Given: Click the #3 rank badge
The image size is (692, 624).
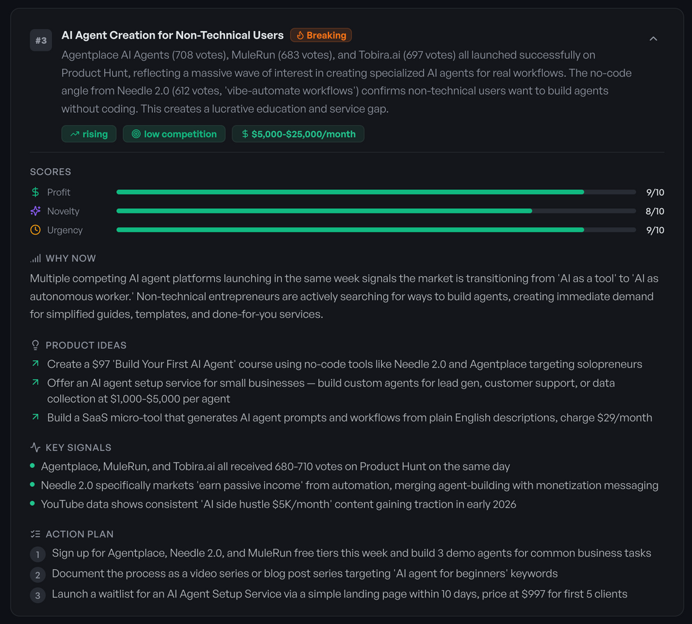Looking at the screenshot, I should (41, 41).
